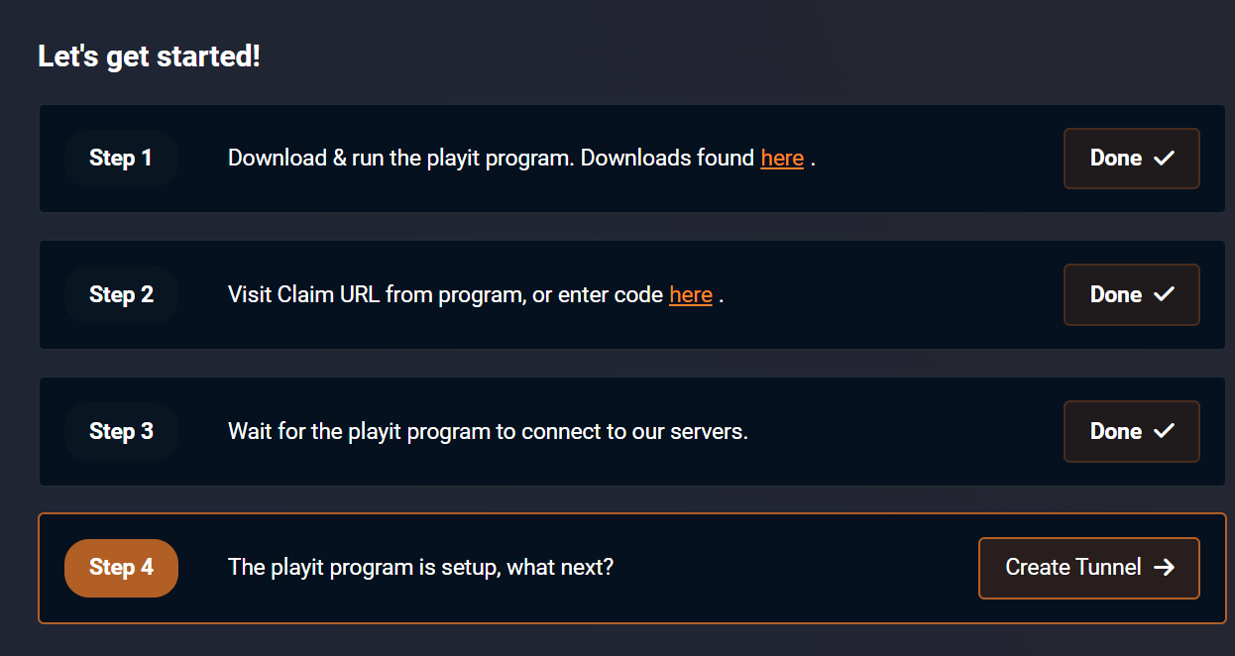Click the orange Step 4 badge
Image resolution: width=1235 pixels, height=656 pixels.
tap(121, 568)
